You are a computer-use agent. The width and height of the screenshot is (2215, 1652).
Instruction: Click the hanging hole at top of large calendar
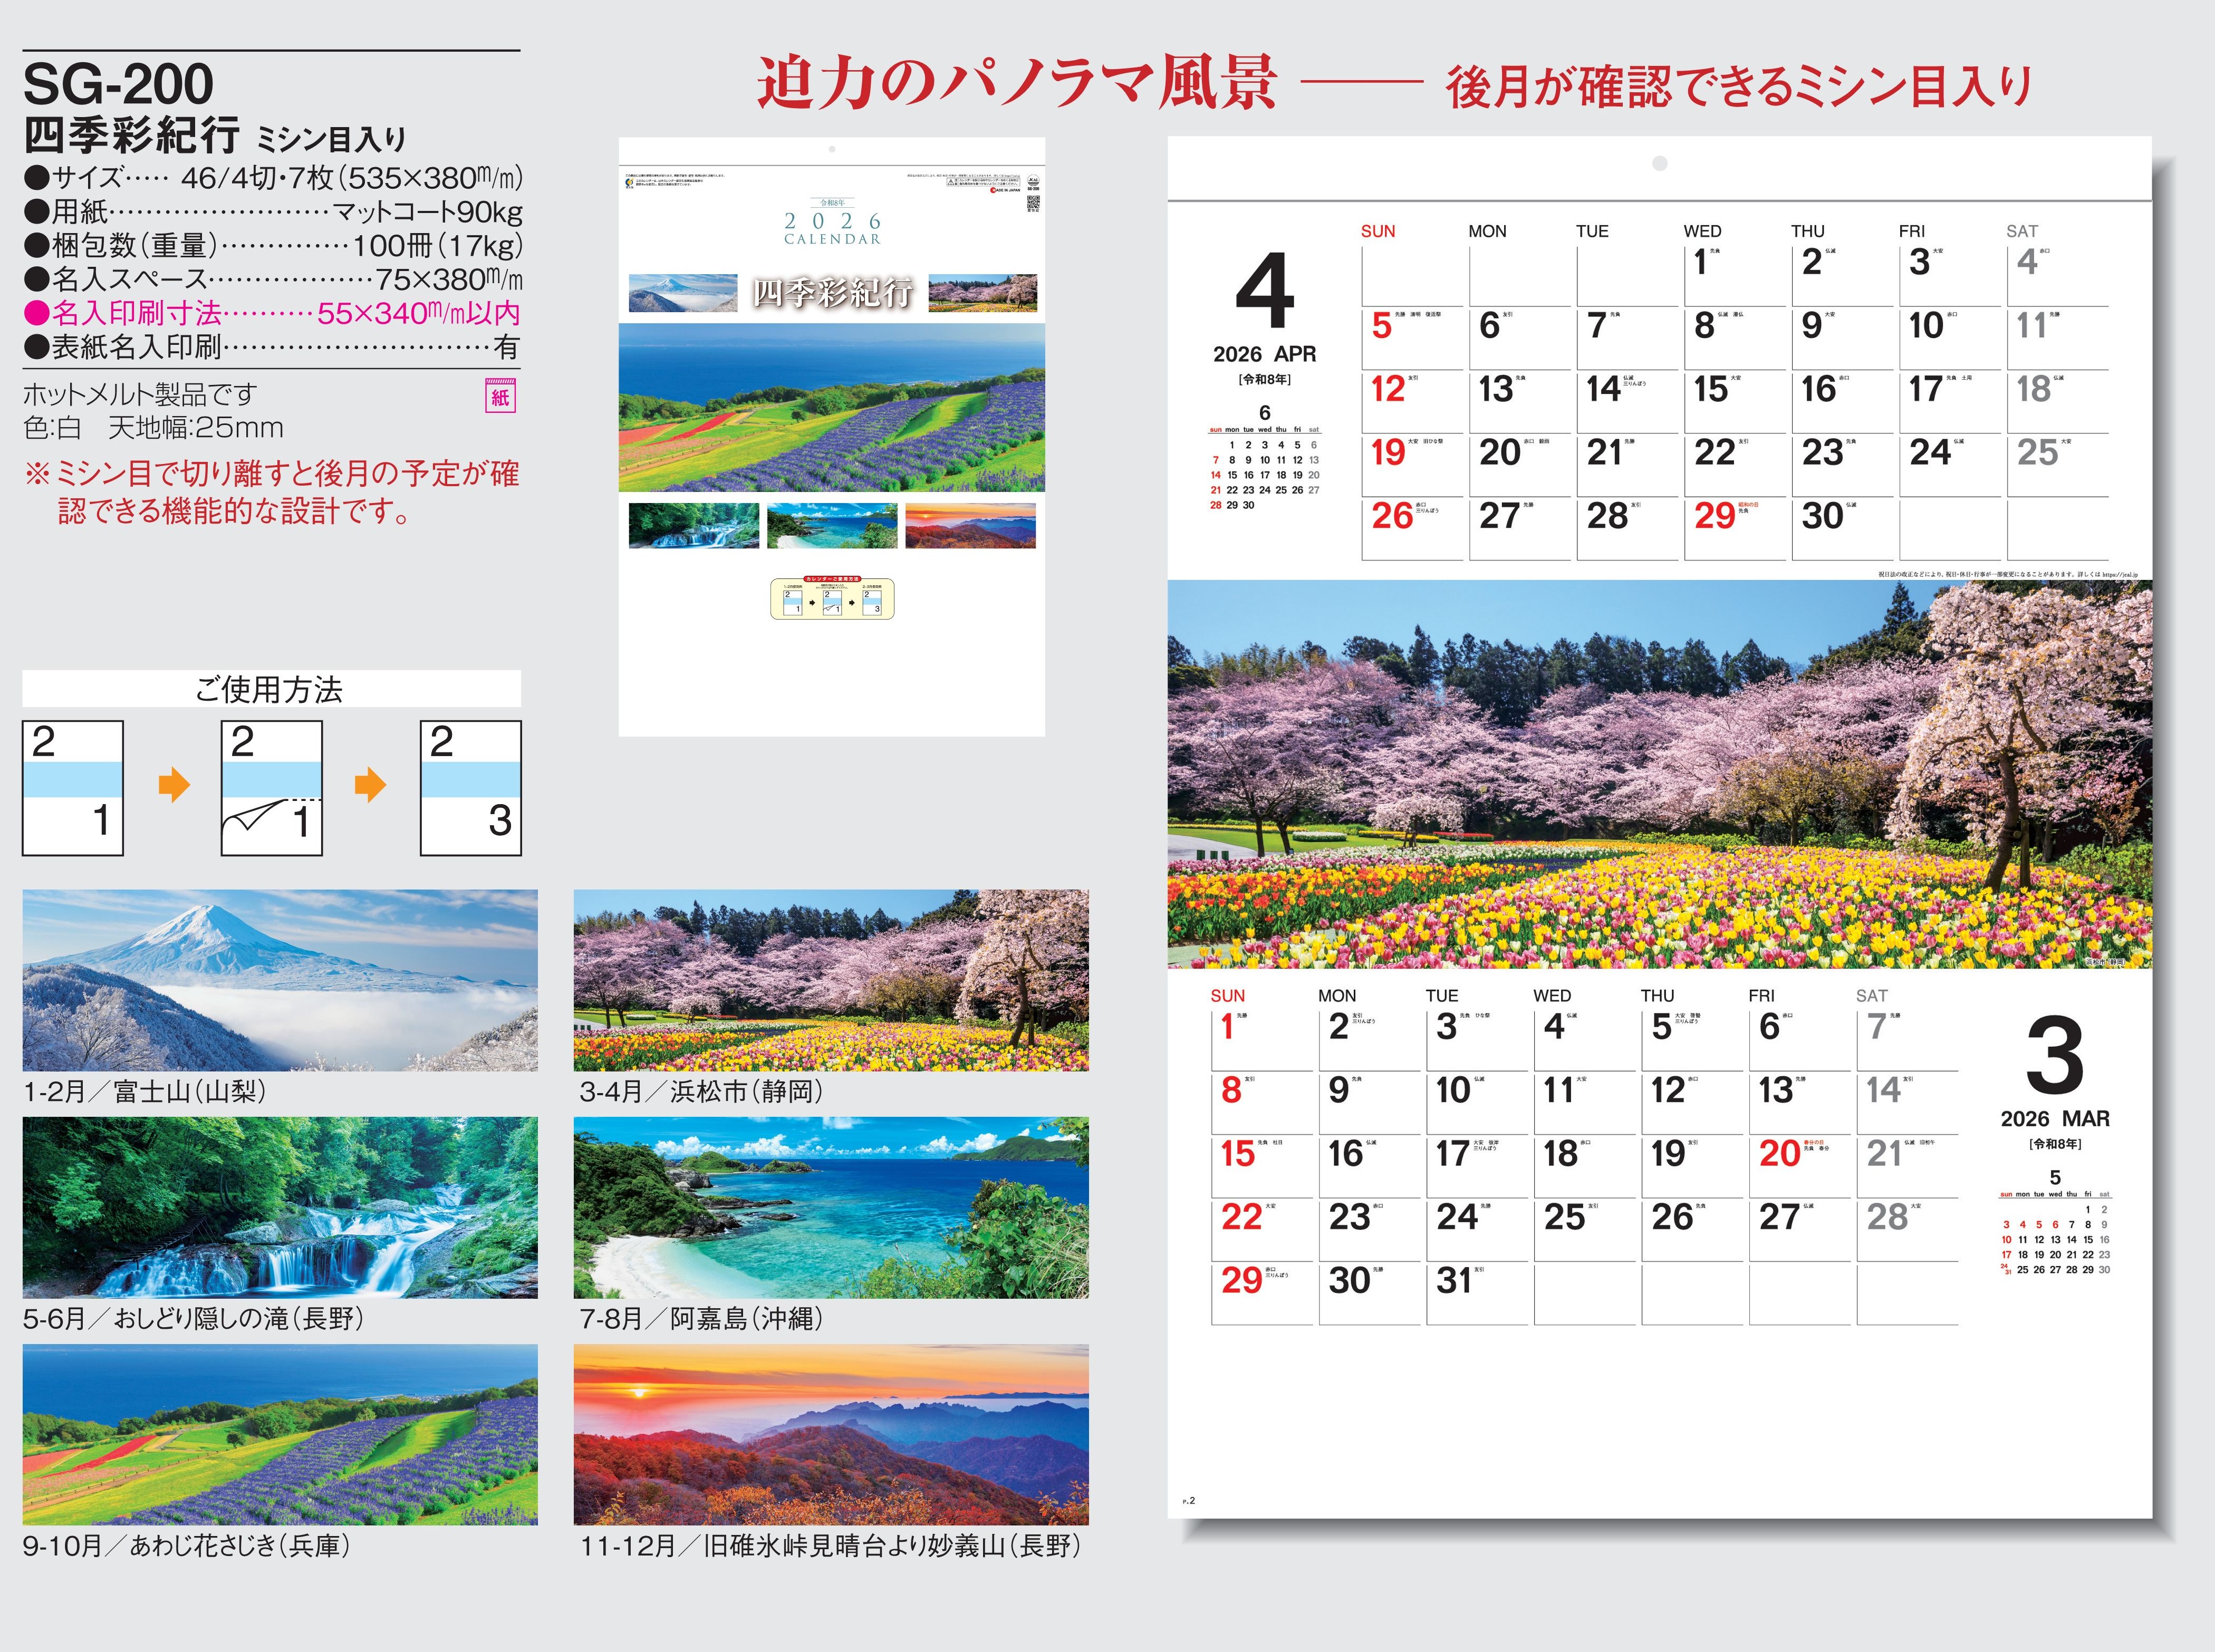tap(1659, 163)
